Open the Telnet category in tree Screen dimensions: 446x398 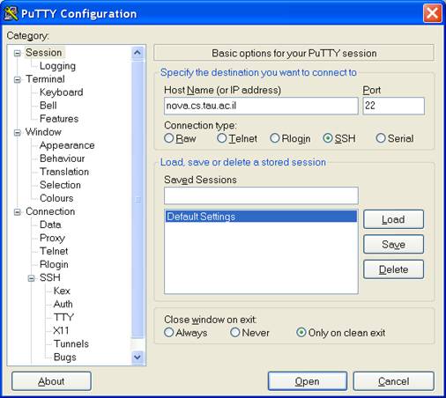[54, 251]
